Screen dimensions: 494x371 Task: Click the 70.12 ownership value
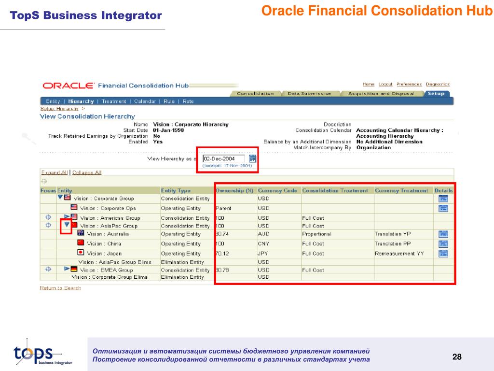[222, 254]
